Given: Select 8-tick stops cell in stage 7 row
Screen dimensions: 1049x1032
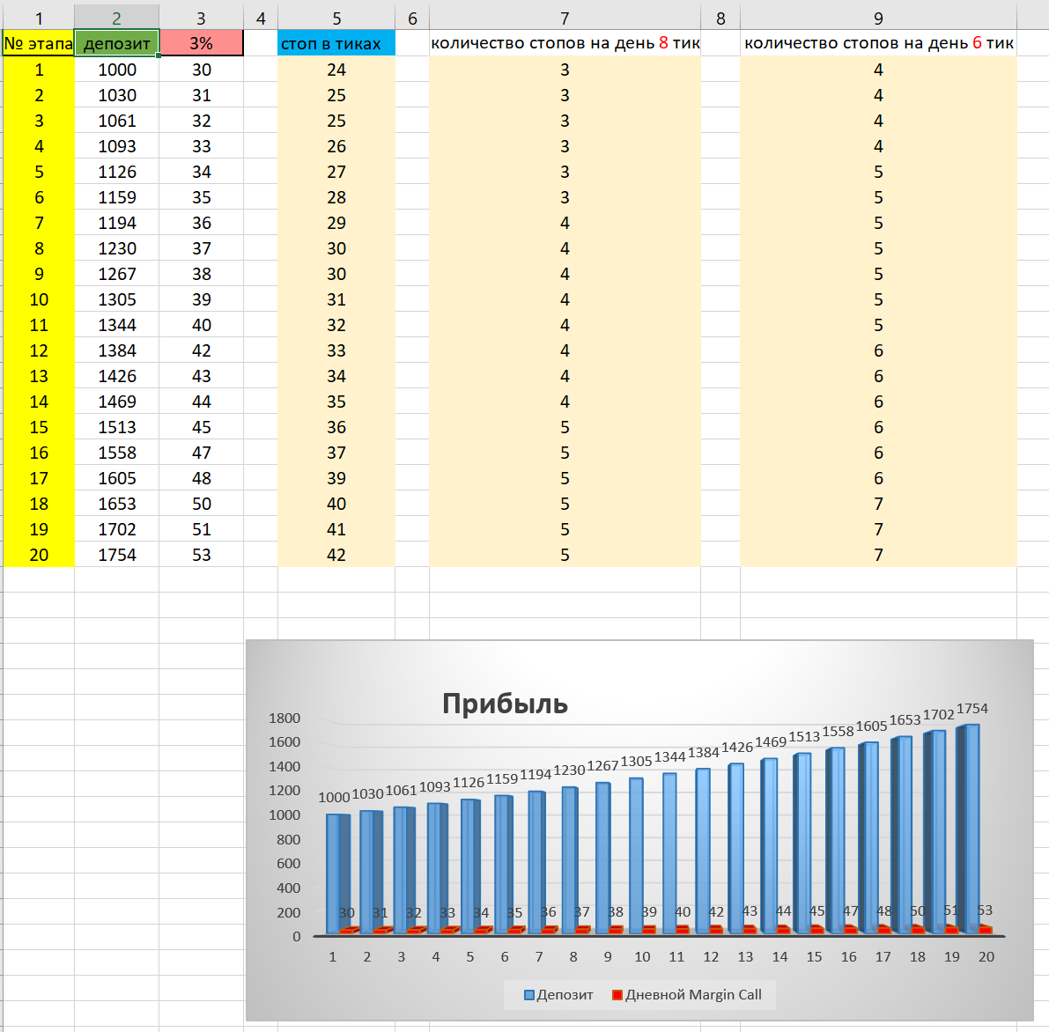Looking at the screenshot, I should [565, 223].
